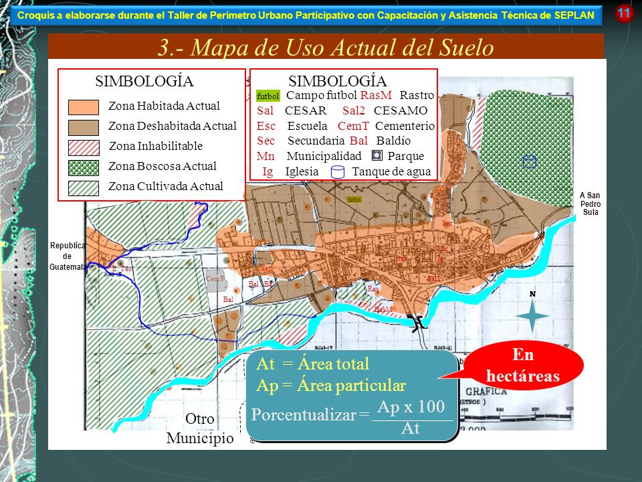Click the red RasM abbreviation in the legend

376,95
